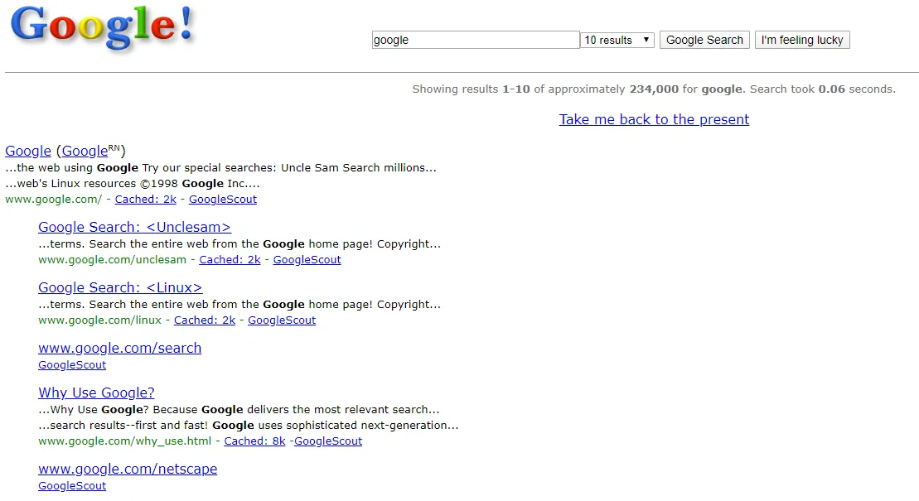Click the "0.06" seconds value
The height and width of the screenshot is (501, 919).
(832, 89)
